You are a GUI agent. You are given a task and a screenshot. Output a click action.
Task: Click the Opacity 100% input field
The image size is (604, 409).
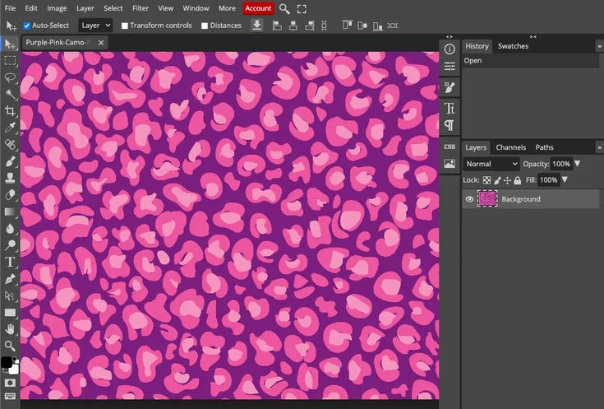click(x=561, y=164)
